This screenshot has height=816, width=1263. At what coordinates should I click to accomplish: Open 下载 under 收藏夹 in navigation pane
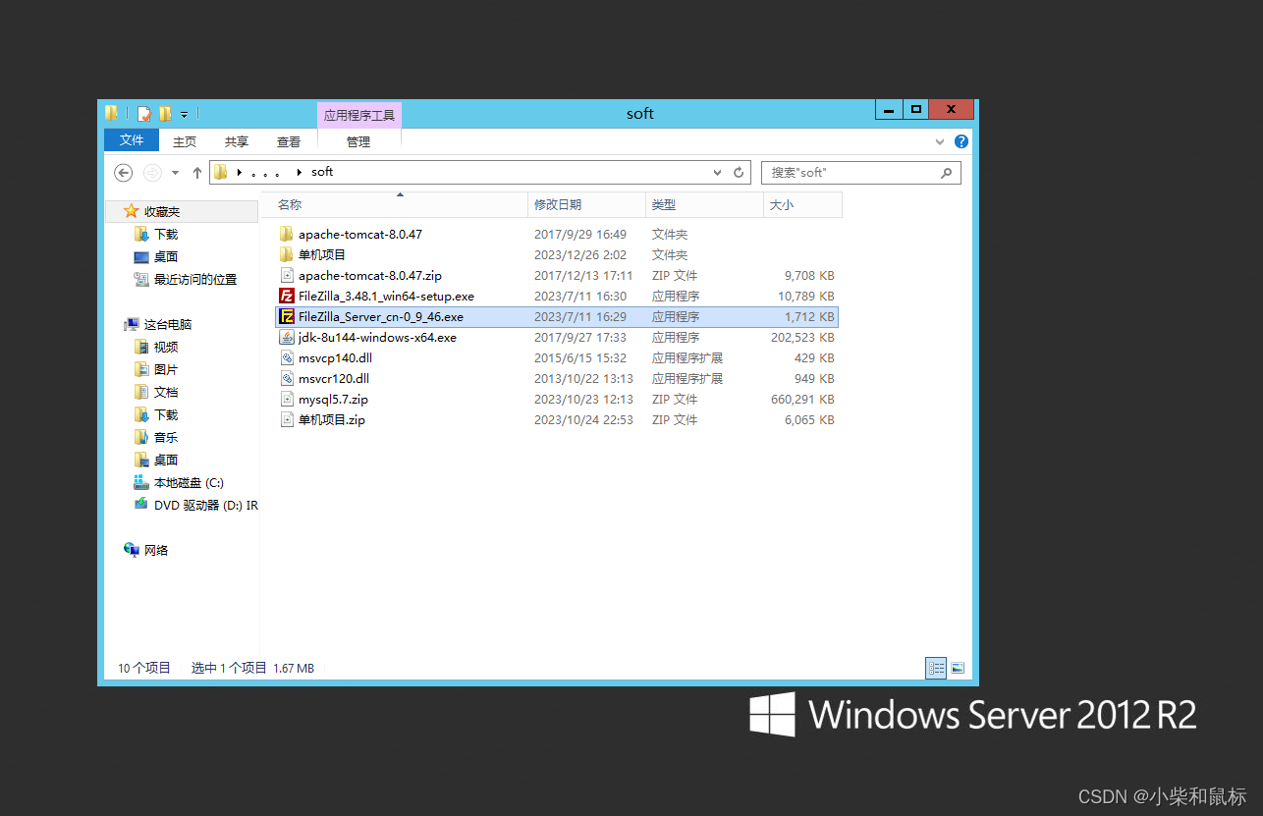166,235
